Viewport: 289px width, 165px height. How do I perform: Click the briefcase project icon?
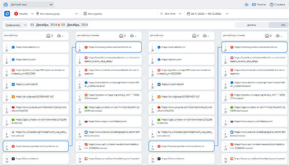[5, 5]
